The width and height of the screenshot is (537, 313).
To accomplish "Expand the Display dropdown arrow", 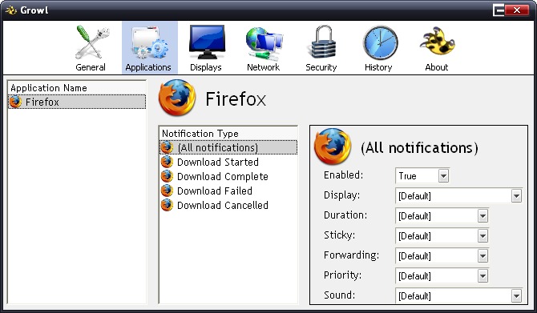I will (x=516, y=196).
